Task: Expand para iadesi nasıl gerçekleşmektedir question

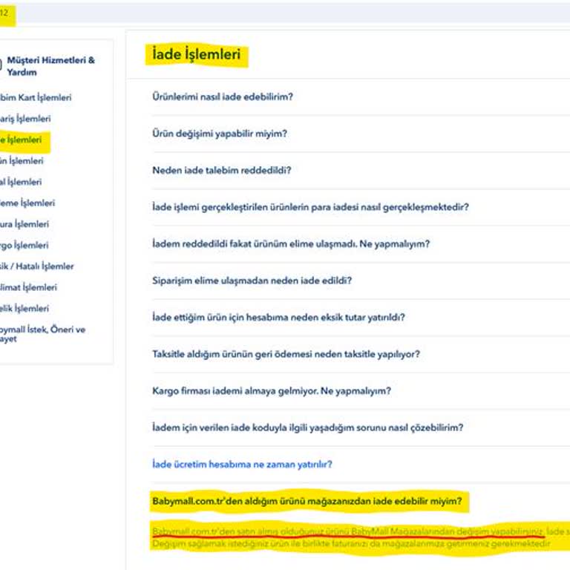Action: pos(310,207)
